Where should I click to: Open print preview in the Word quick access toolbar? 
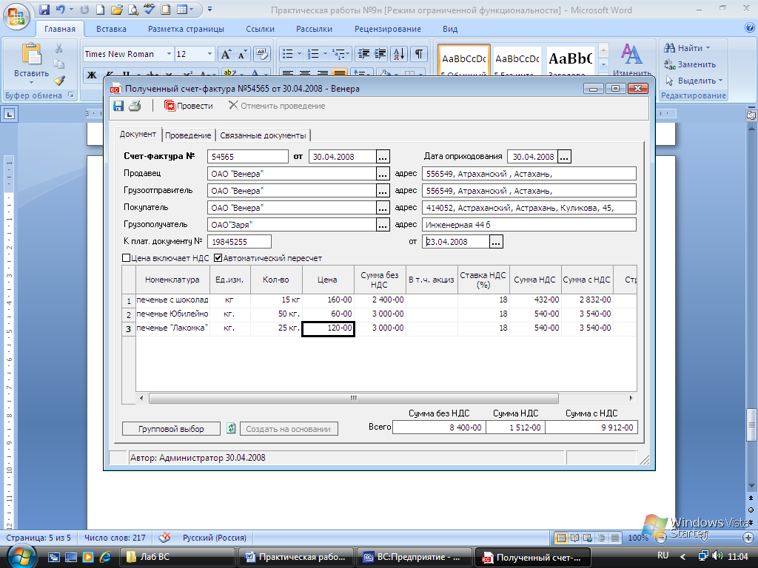coord(133,10)
